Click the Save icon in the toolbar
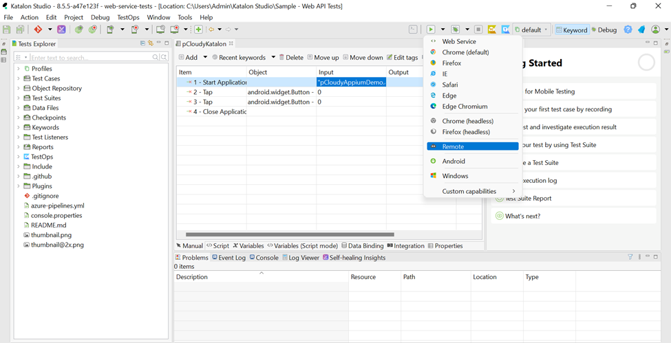This screenshot has height=343, width=671. point(7,30)
